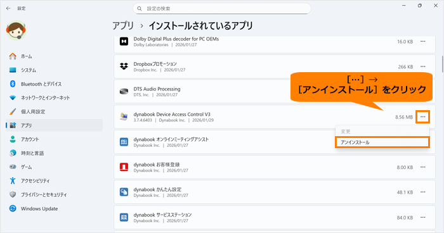Click the 8.00 KB size value
The height and width of the screenshot is (233, 444).
(405, 167)
